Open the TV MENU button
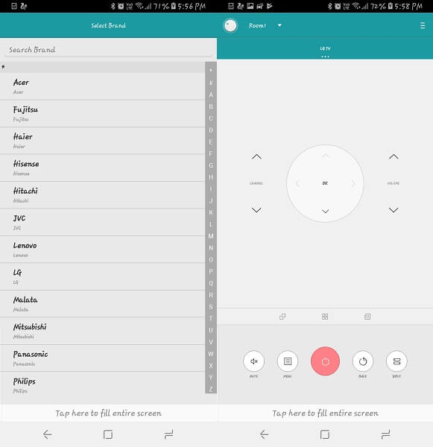Viewport: 433px width, 447px height. pos(288,361)
